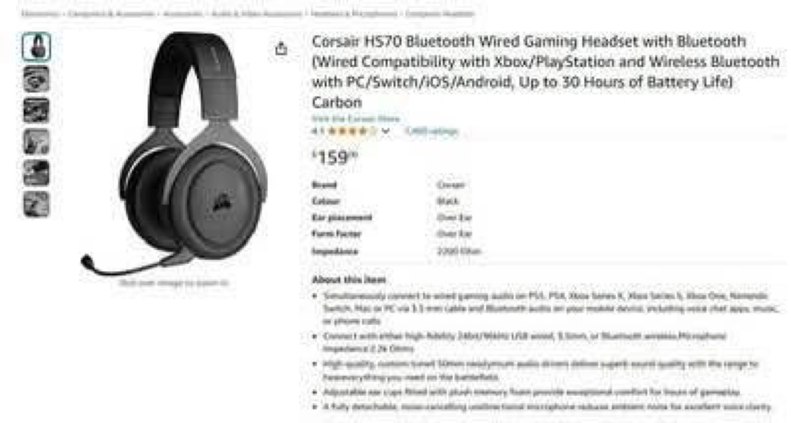The height and width of the screenshot is (423, 791).
Task: Open the Audio & Video Accessories breadcrumb
Action: [x=257, y=14]
